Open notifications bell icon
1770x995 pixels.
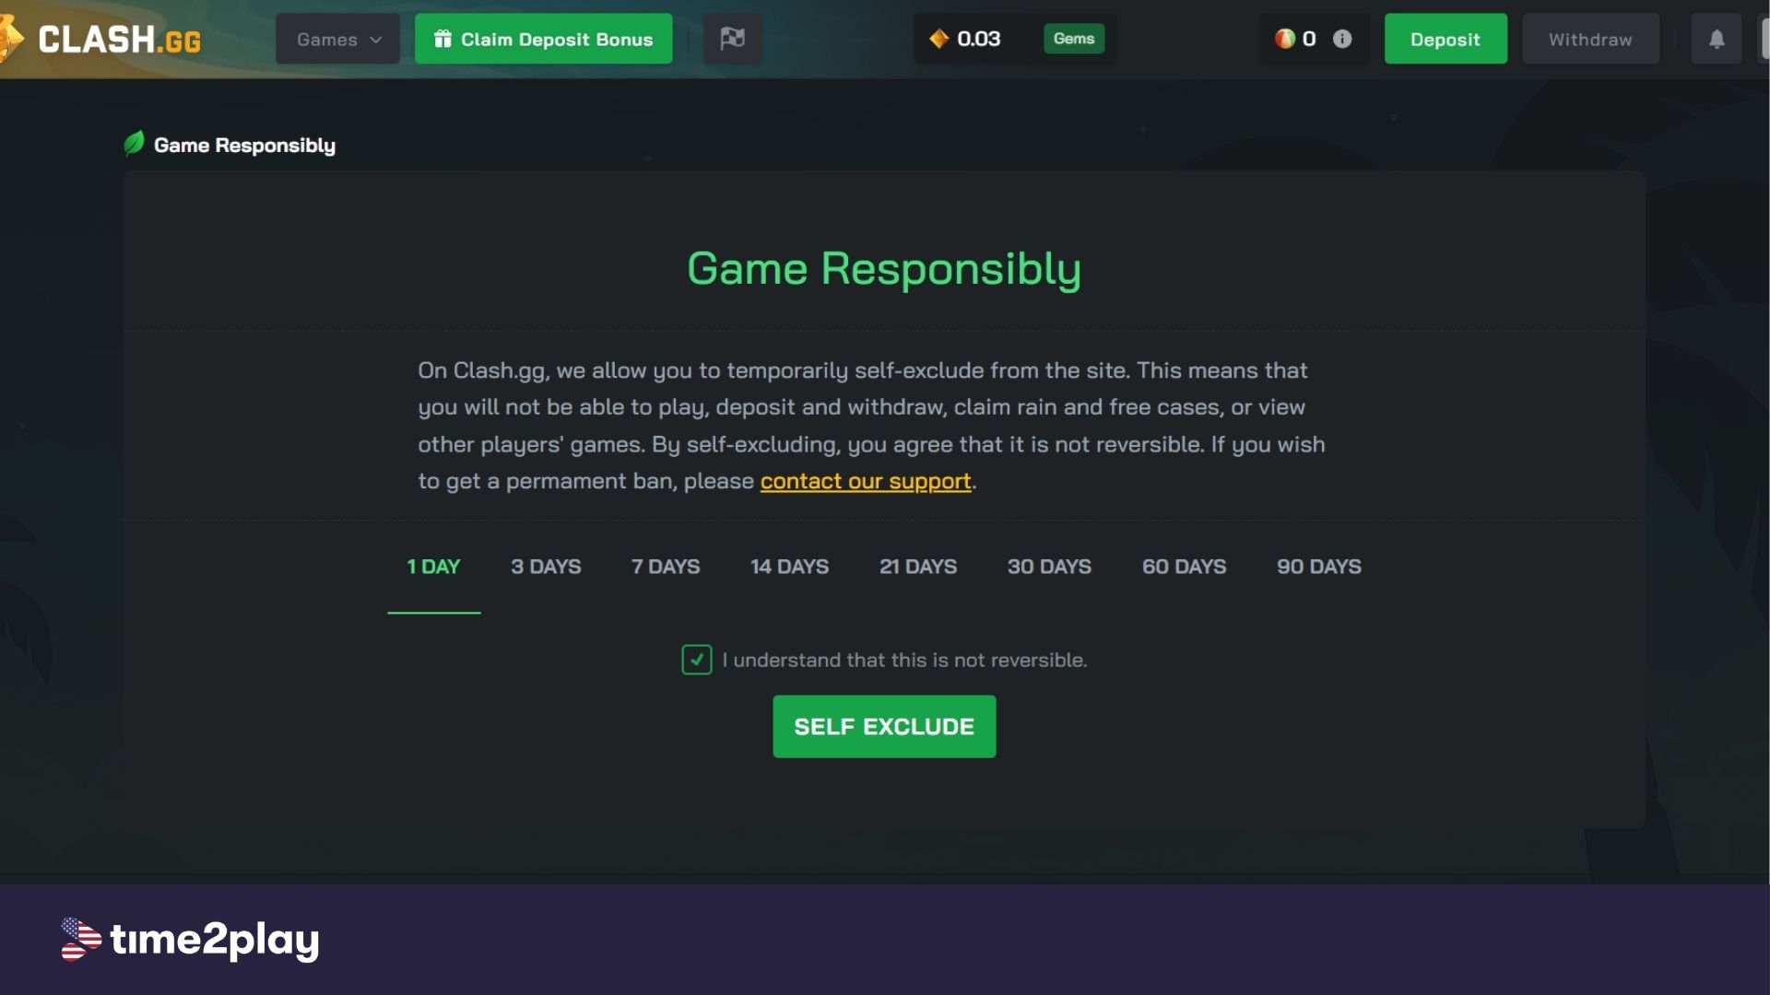tap(1716, 39)
